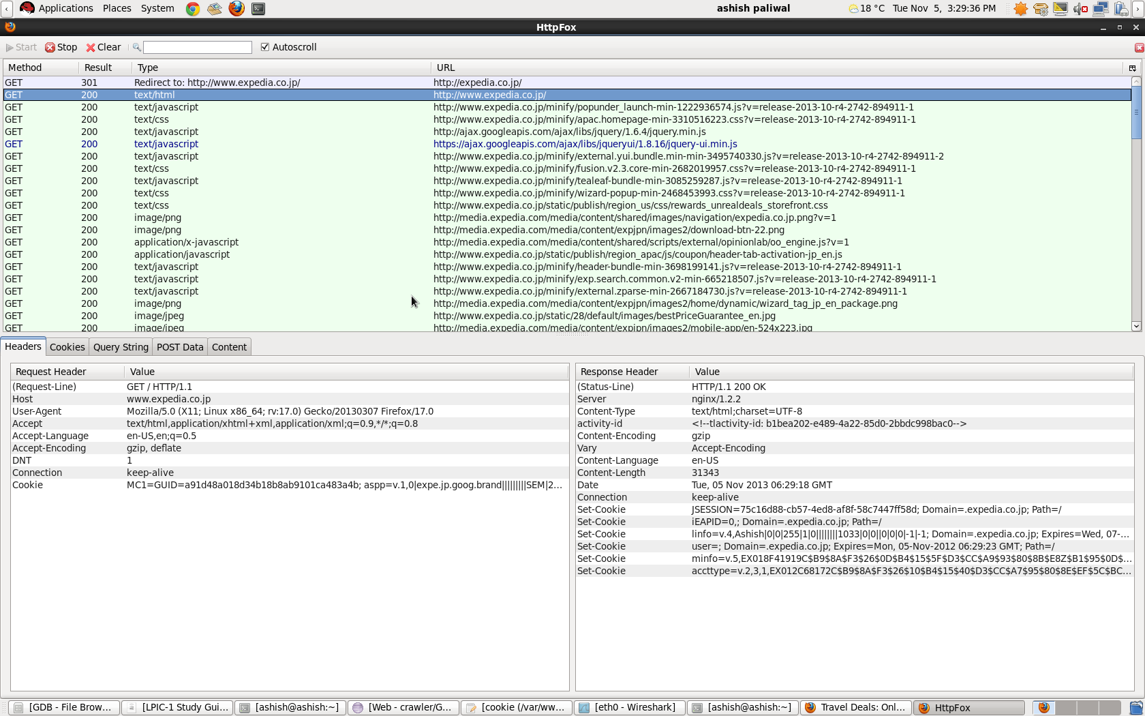Open the Applications menu

pos(65,8)
